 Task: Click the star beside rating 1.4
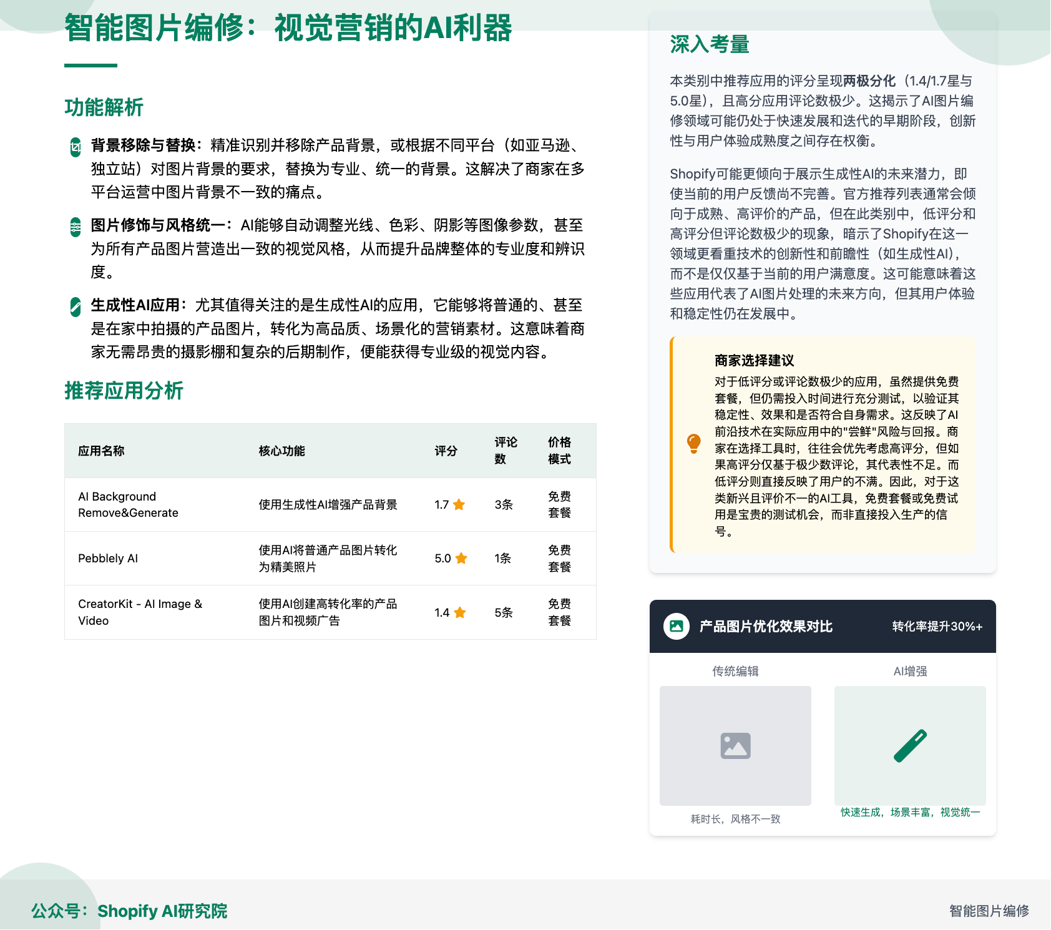[x=460, y=612]
